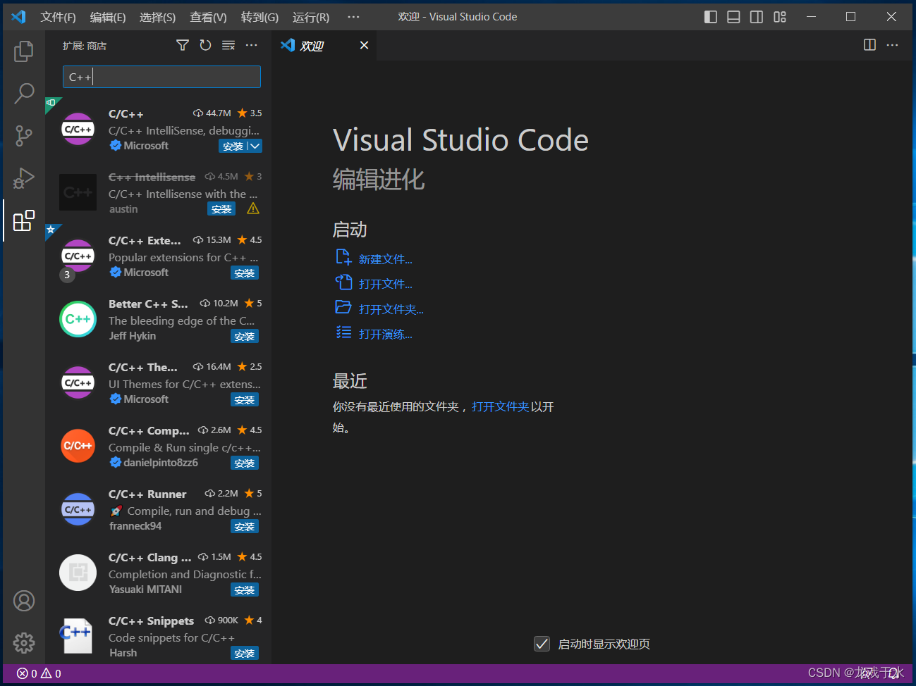Click New File (新建文件) link

(385, 259)
